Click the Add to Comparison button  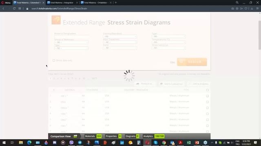(171, 84)
